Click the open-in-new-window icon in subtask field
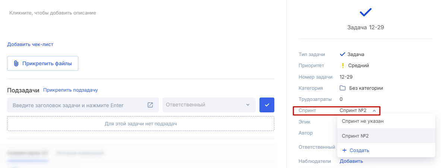 [x=150, y=105]
